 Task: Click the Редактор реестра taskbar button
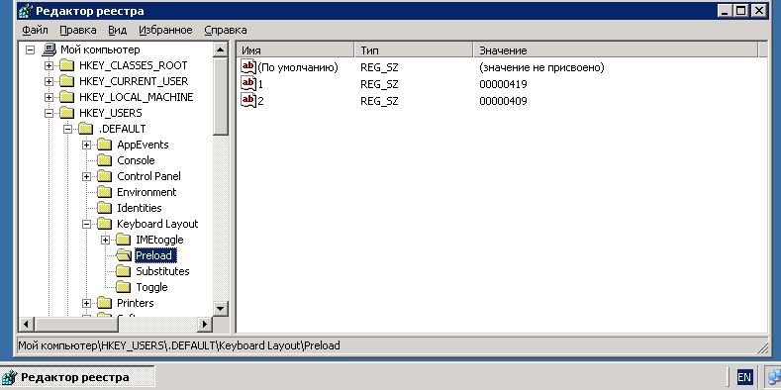(x=77, y=377)
